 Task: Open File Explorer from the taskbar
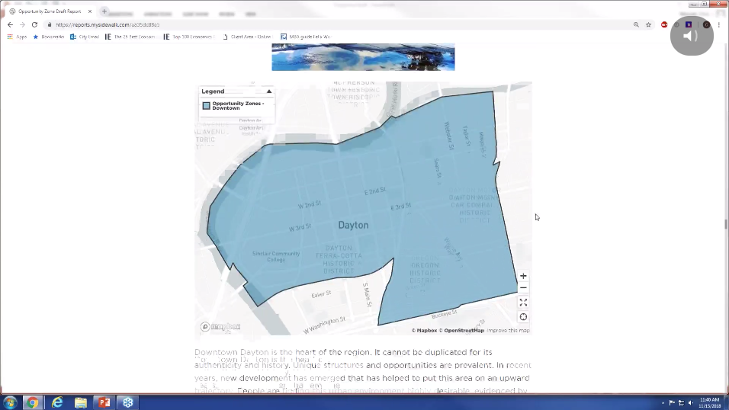pos(80,402)
